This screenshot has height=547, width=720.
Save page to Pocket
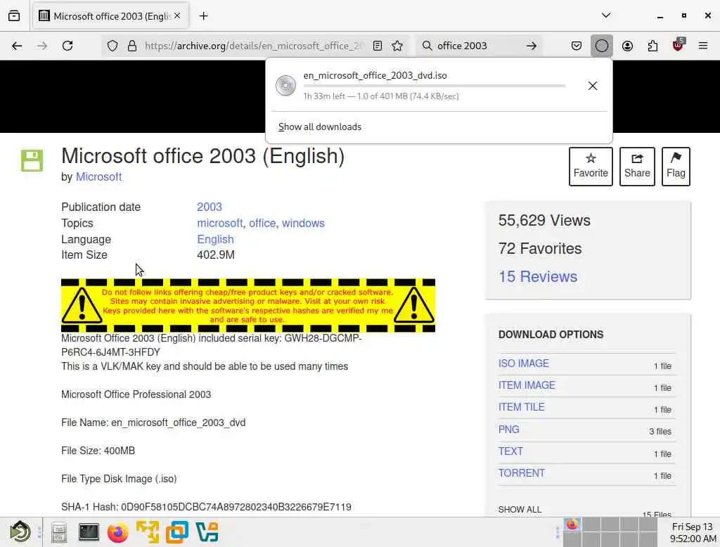click(577, 46)
